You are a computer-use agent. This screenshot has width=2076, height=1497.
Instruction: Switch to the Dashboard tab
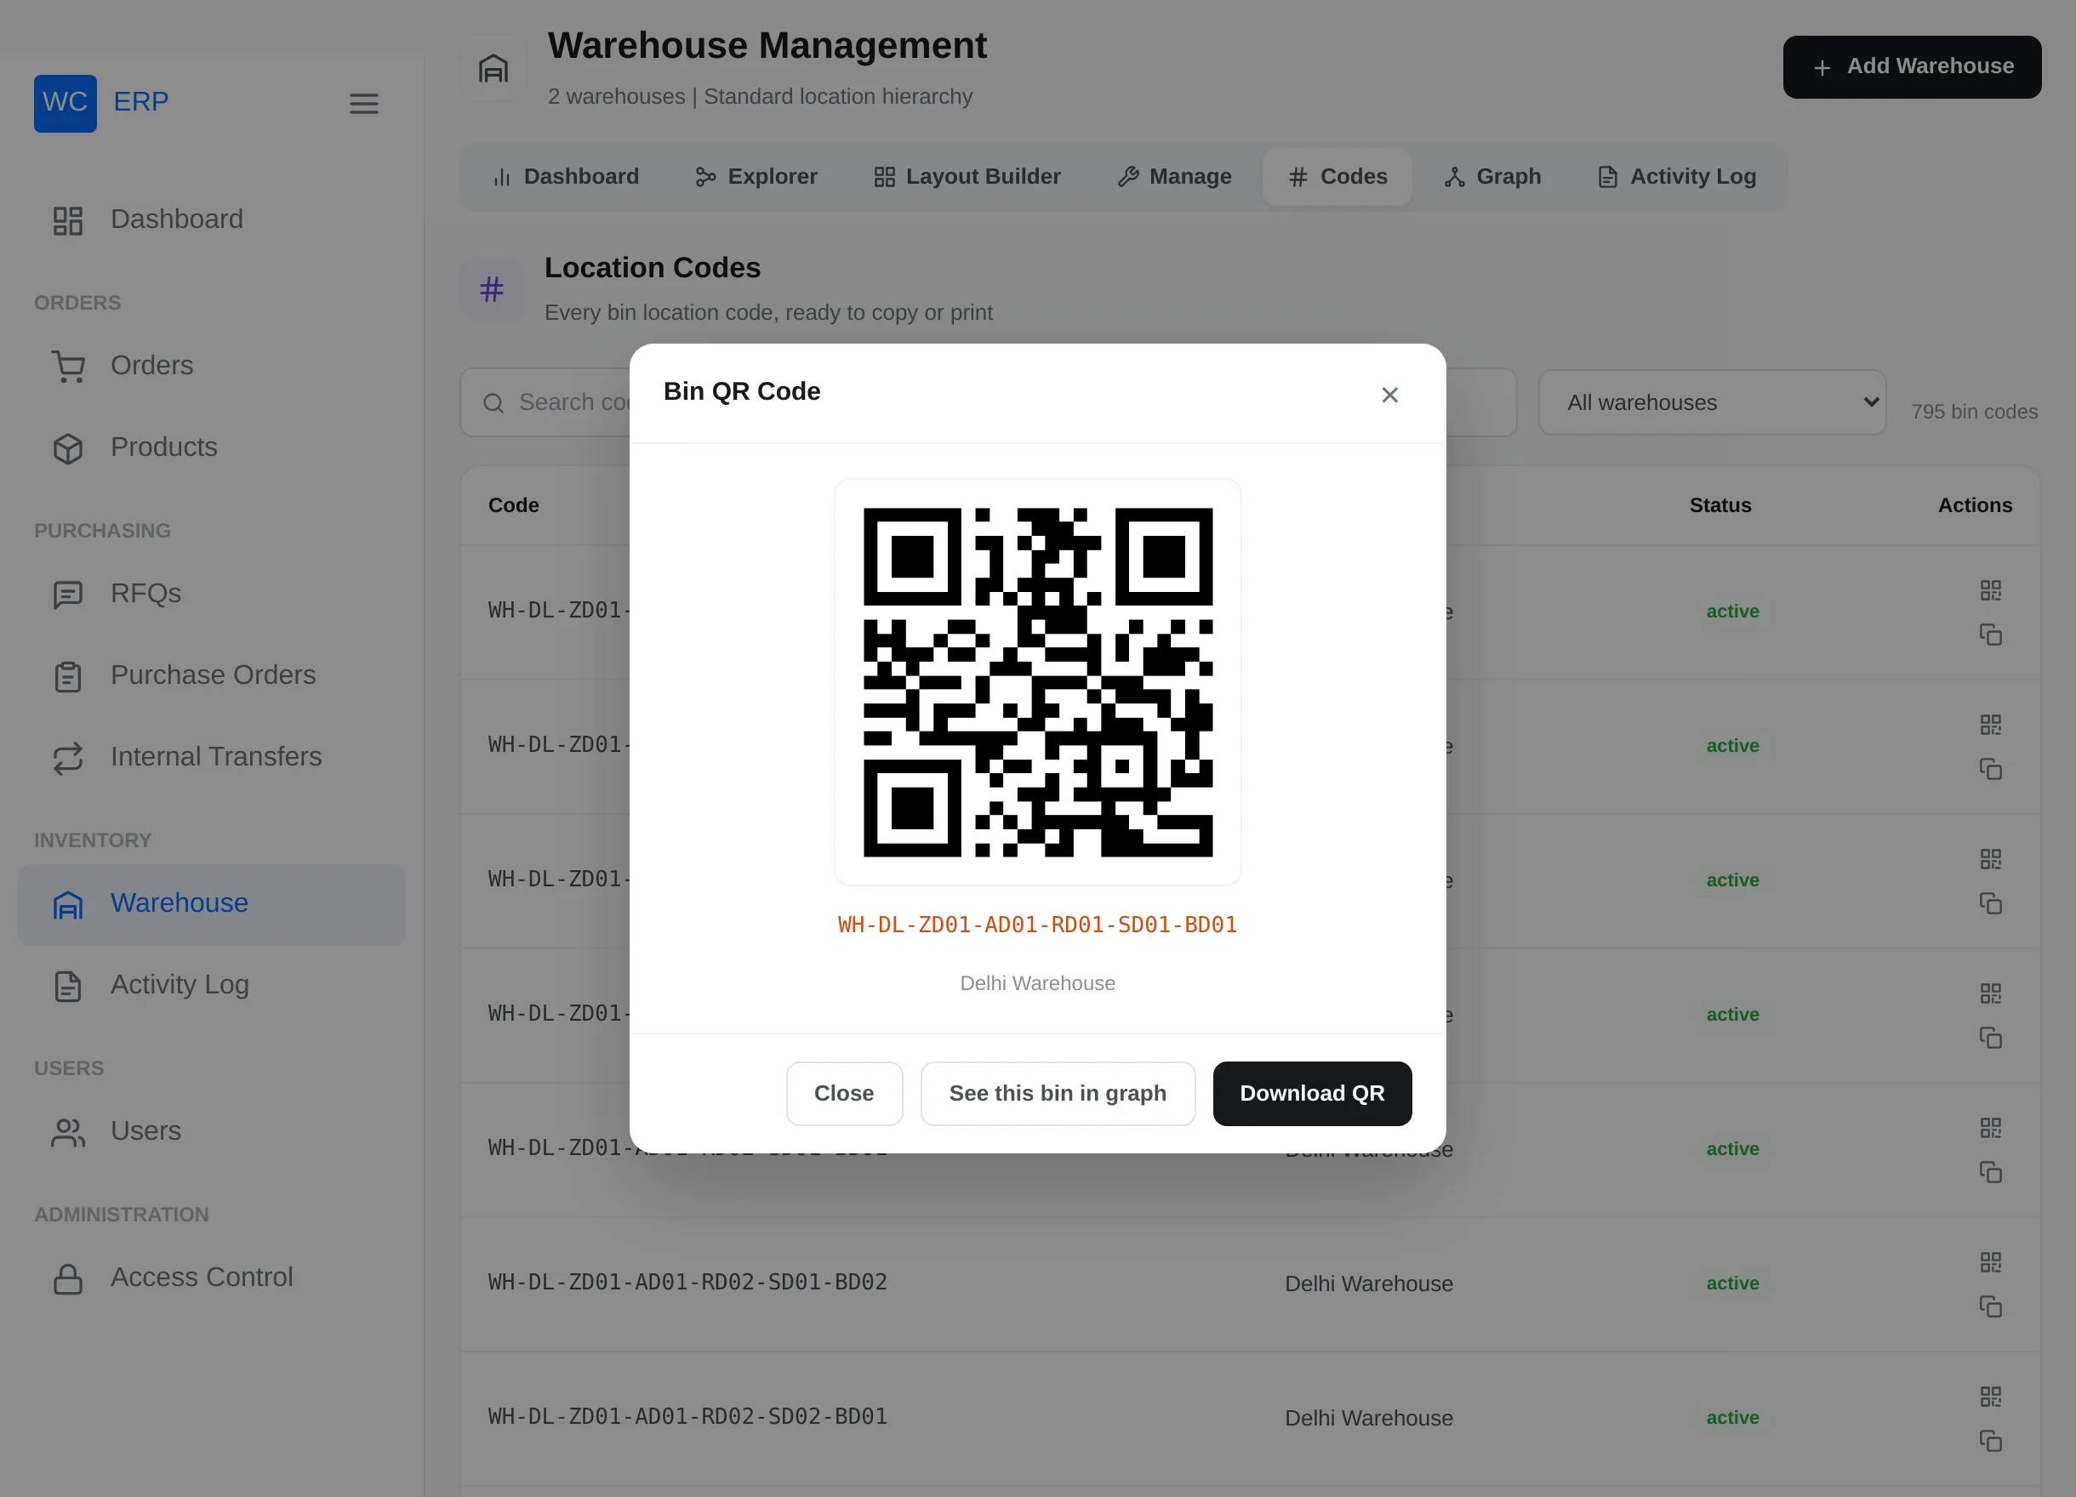pos(566,177)
